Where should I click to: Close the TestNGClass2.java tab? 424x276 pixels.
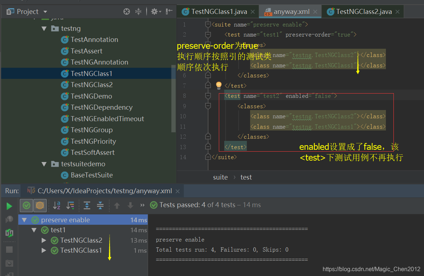point(397,11)
